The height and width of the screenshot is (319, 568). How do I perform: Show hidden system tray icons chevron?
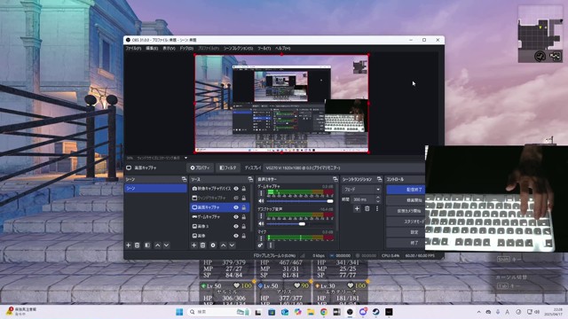click(478, 312)
